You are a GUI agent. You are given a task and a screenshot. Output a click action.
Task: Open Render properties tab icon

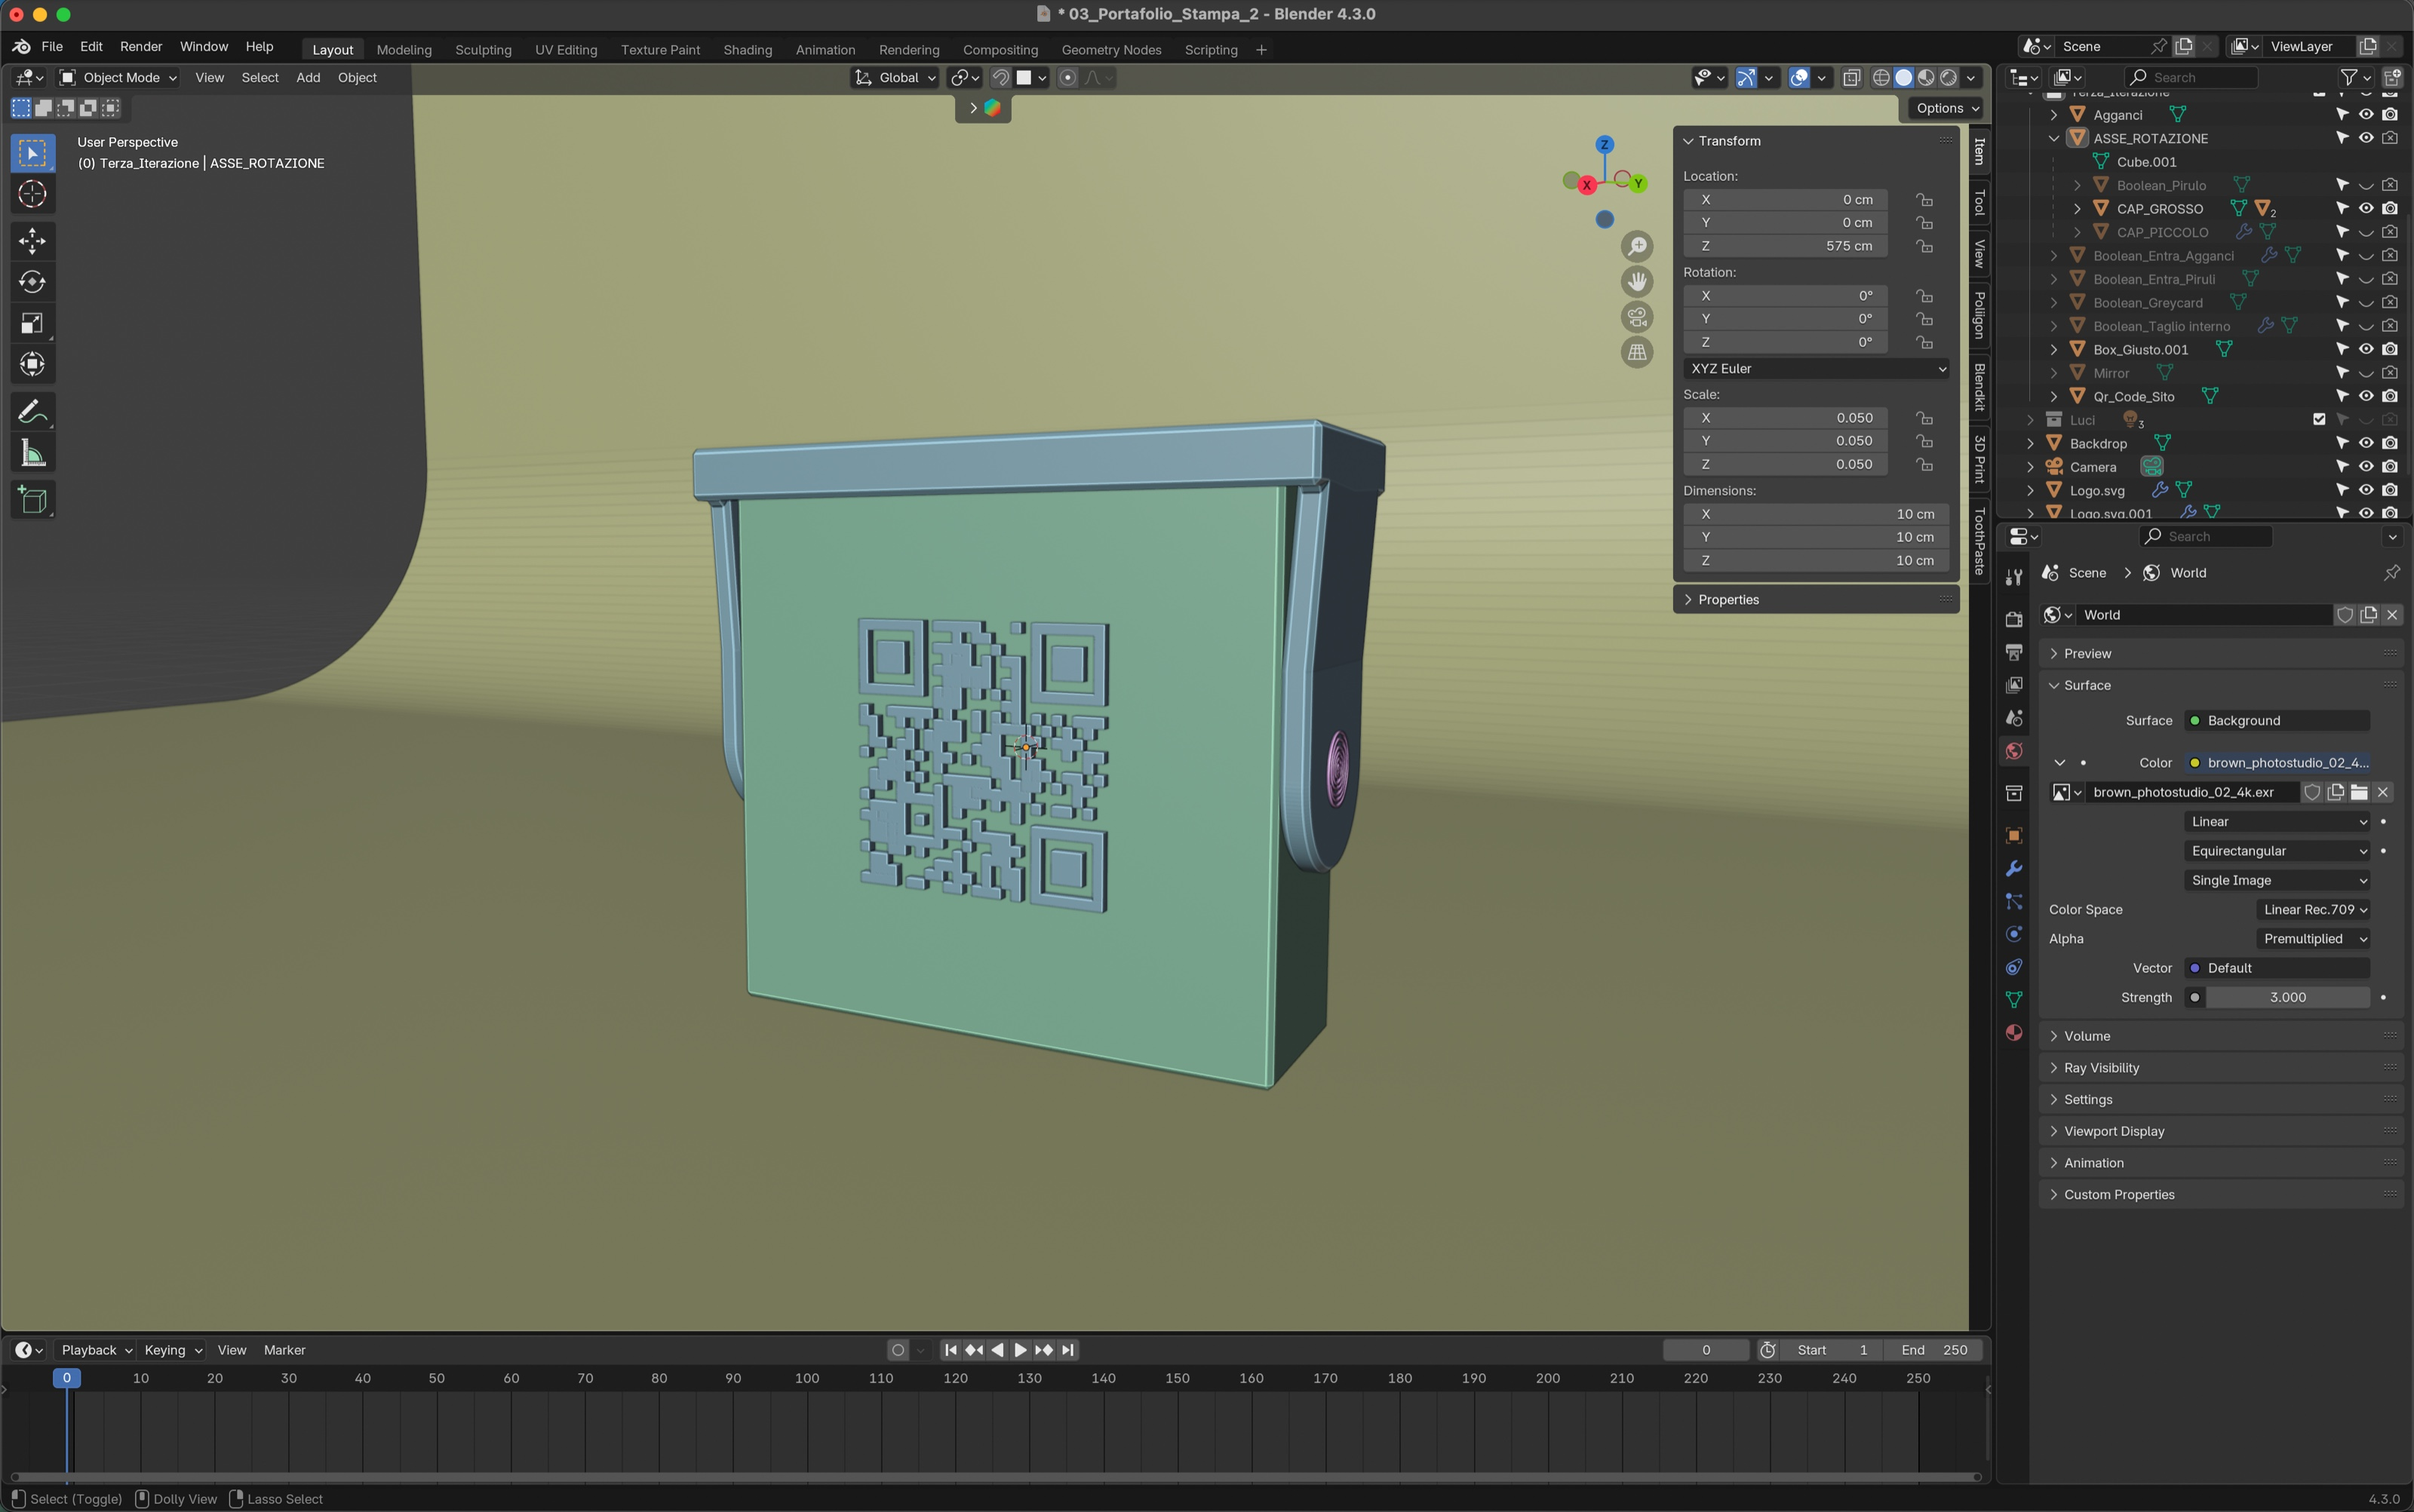click(x=2014, y=619)
